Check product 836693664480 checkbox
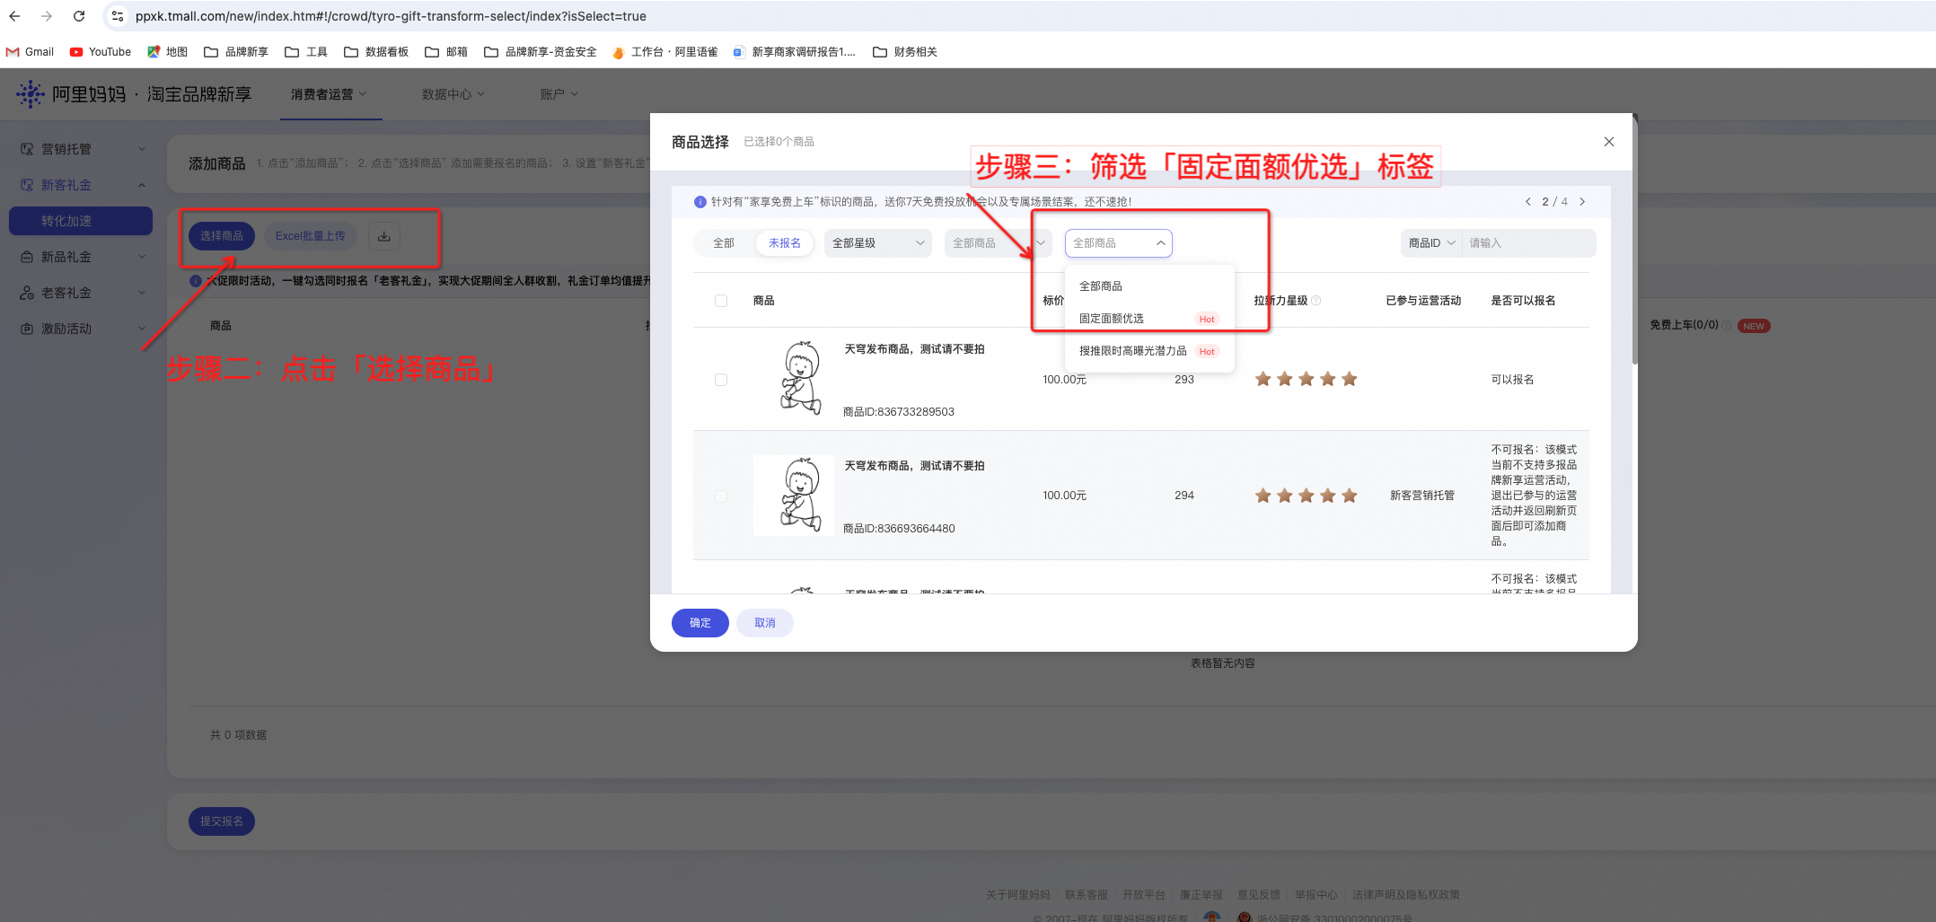 pyautogui.click(x=721, y=496)
